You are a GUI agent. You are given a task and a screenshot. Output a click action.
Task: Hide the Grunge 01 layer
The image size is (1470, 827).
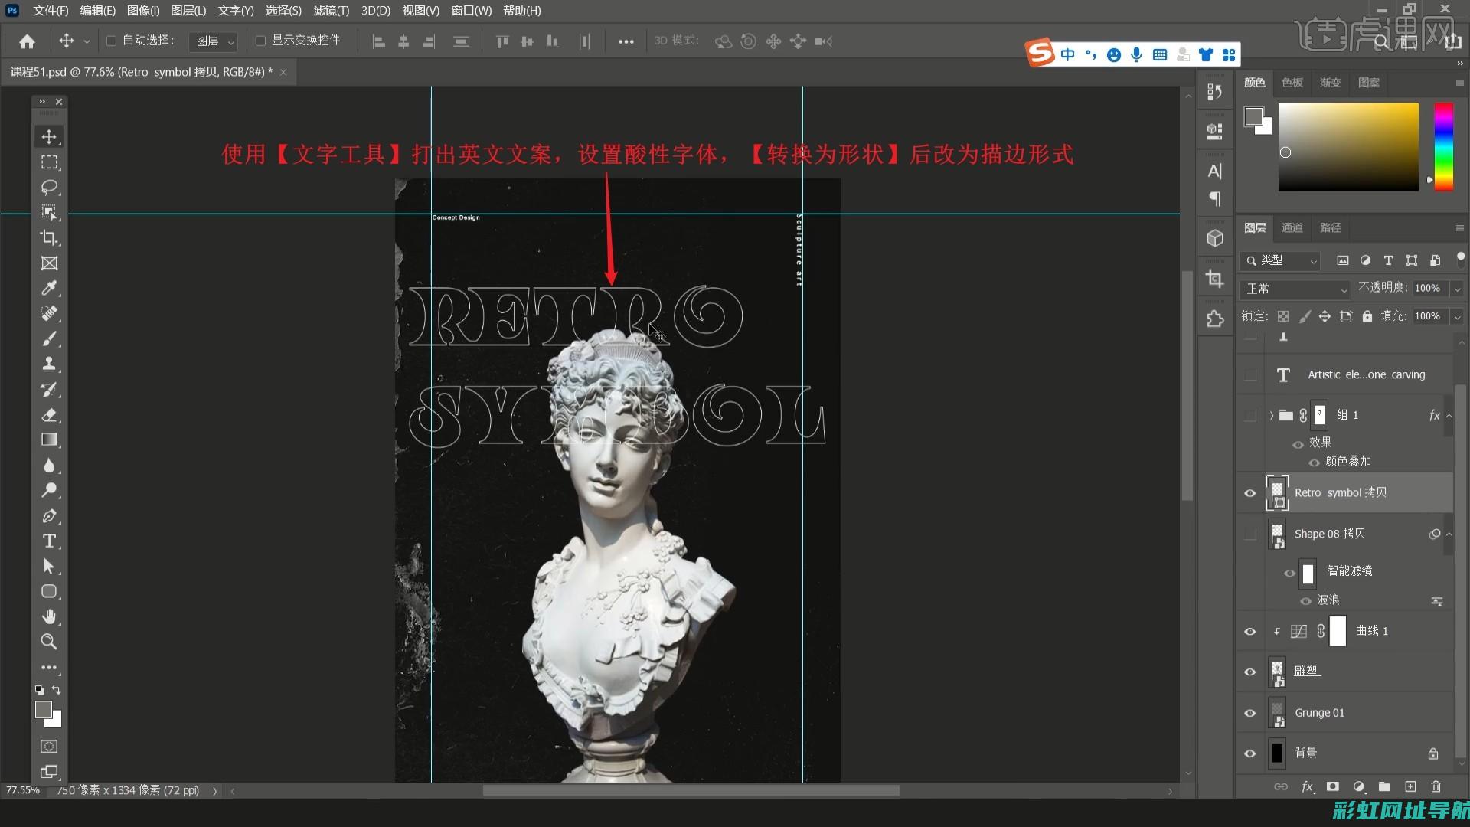[x=1250, y=713]
